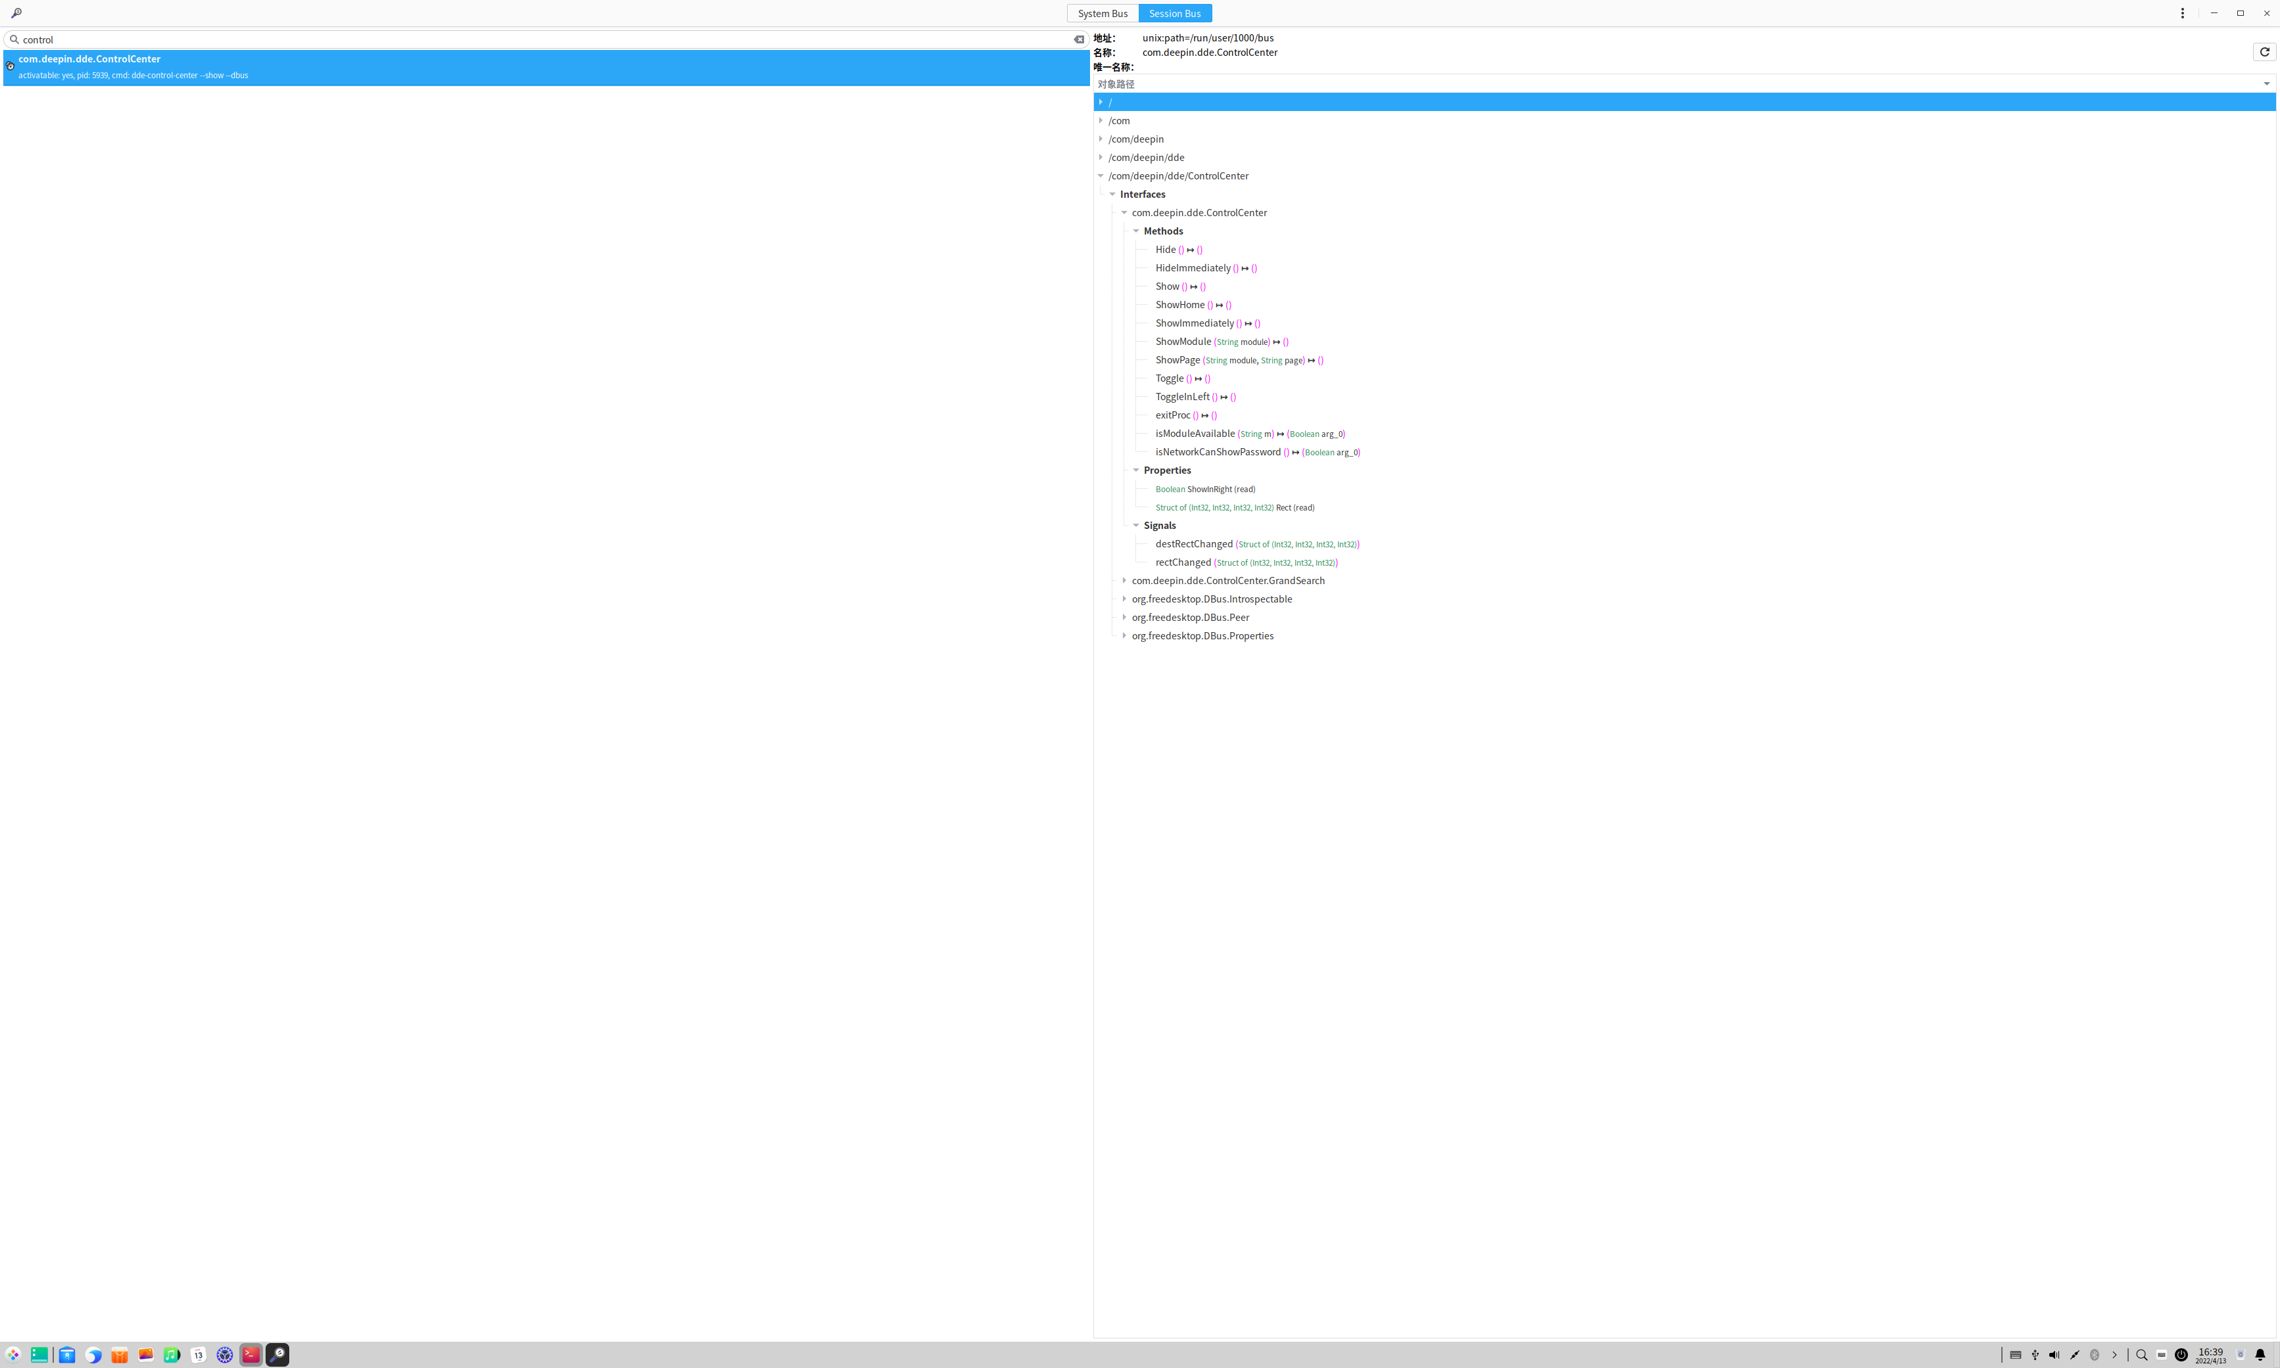This screenshot has height=1368, width=2280.
Task: Select the Session Bus tab
Action: (x=1174, y=13)
